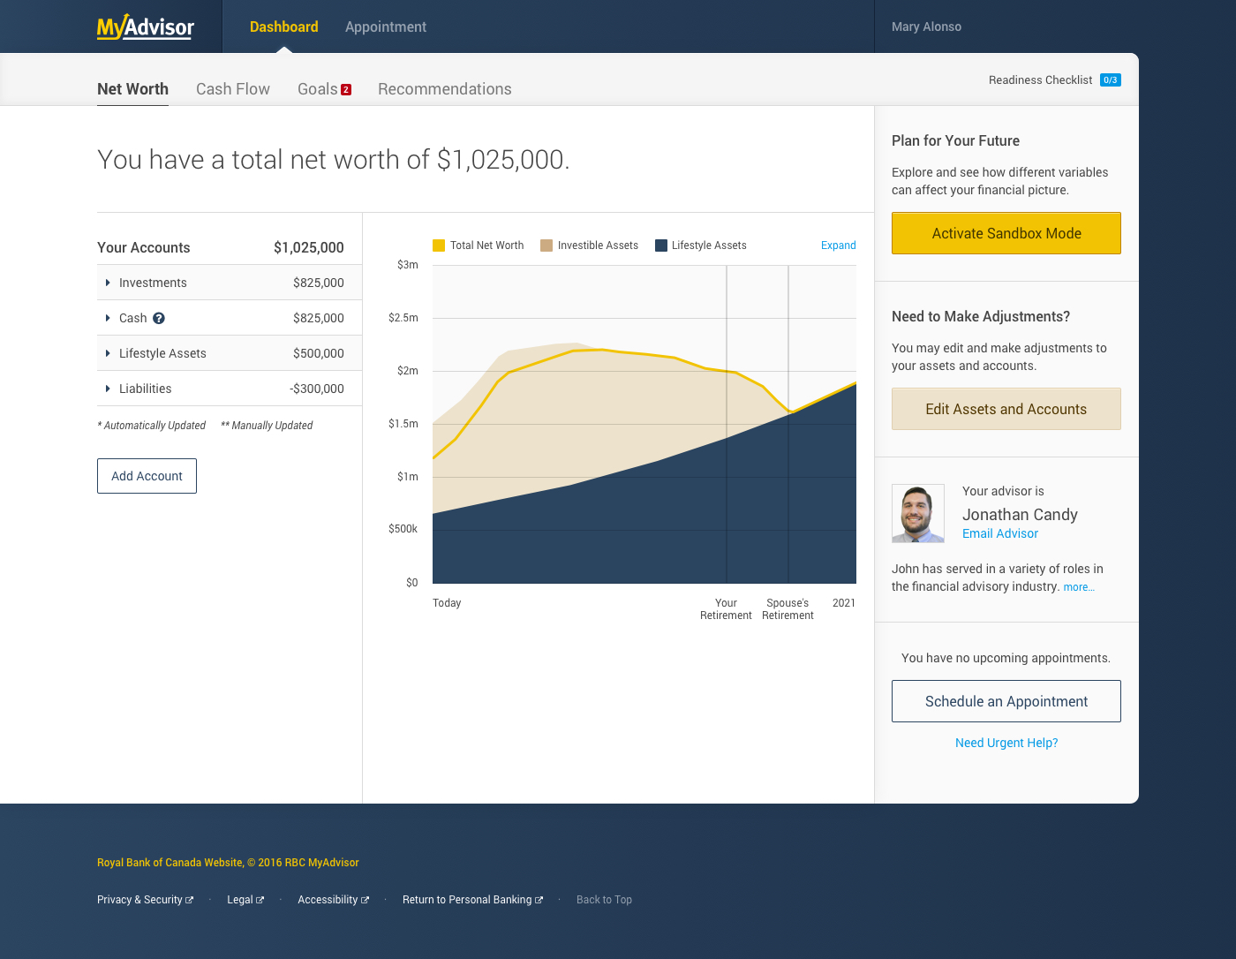This screenshot has height=959, width=1236.
Task: Click the Cash help question-mark icon
Action: 159,318
